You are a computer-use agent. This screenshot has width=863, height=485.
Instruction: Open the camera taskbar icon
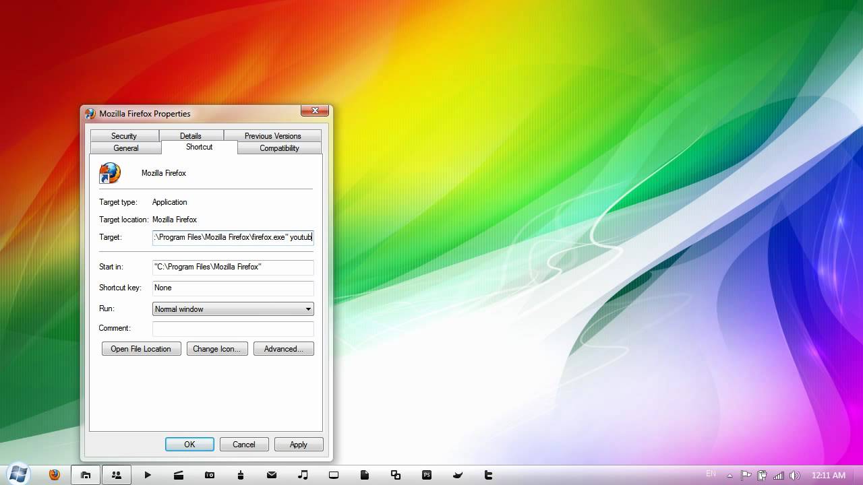[x=210, y=475]
